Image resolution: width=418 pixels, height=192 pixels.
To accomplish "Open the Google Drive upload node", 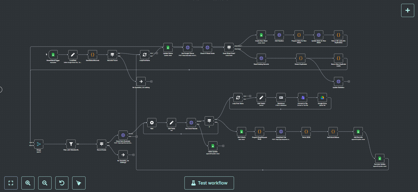I will point(322,98).
